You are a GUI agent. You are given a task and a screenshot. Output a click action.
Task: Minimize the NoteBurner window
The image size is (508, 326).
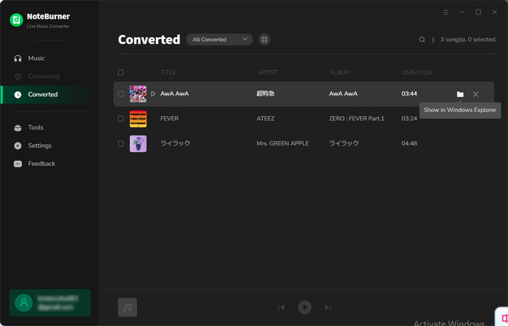coord(462,12)
